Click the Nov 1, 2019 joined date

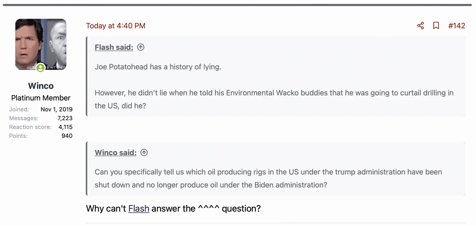[57, 109]
